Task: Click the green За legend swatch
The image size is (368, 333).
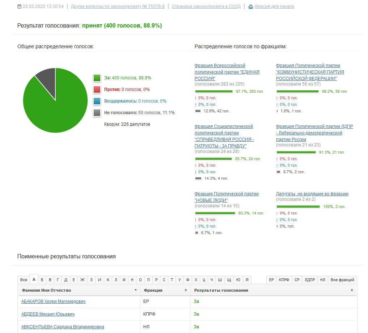Action: point(97,78)
